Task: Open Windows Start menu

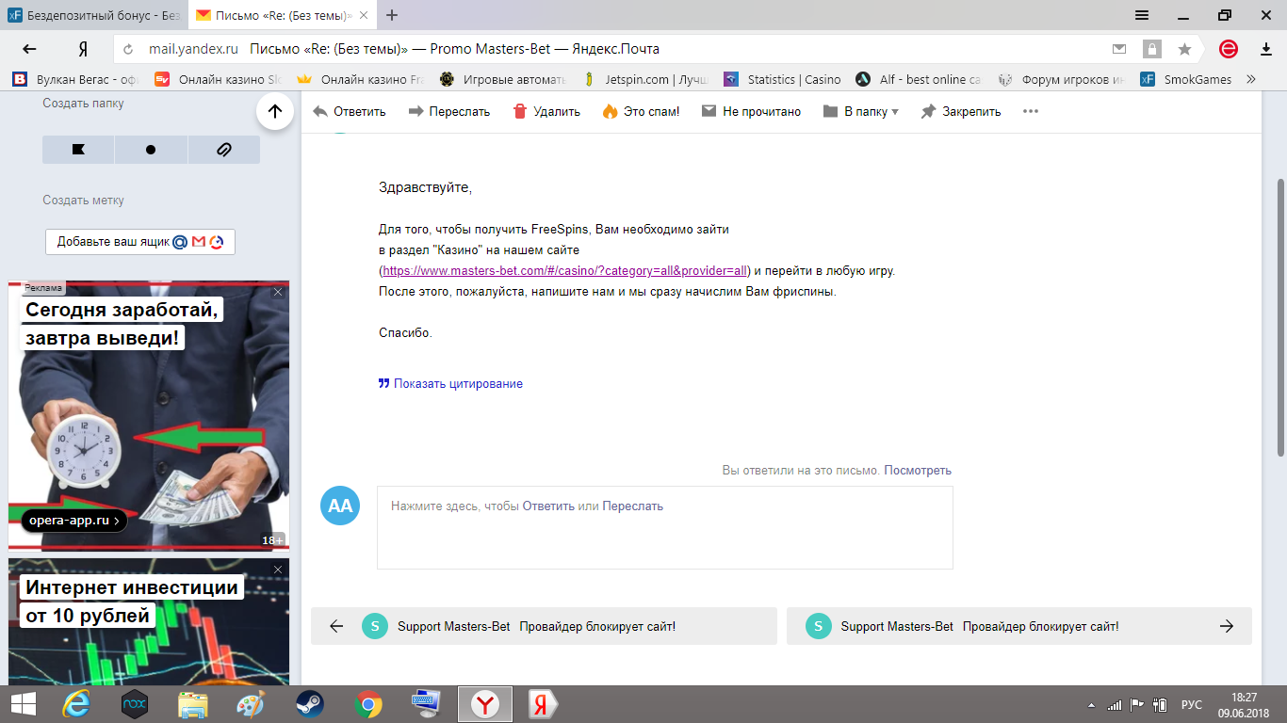Action: (x=24, y=704)
